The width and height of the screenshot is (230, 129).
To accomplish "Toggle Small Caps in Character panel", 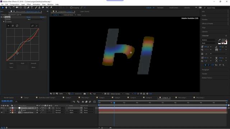I will pos(216,65).
